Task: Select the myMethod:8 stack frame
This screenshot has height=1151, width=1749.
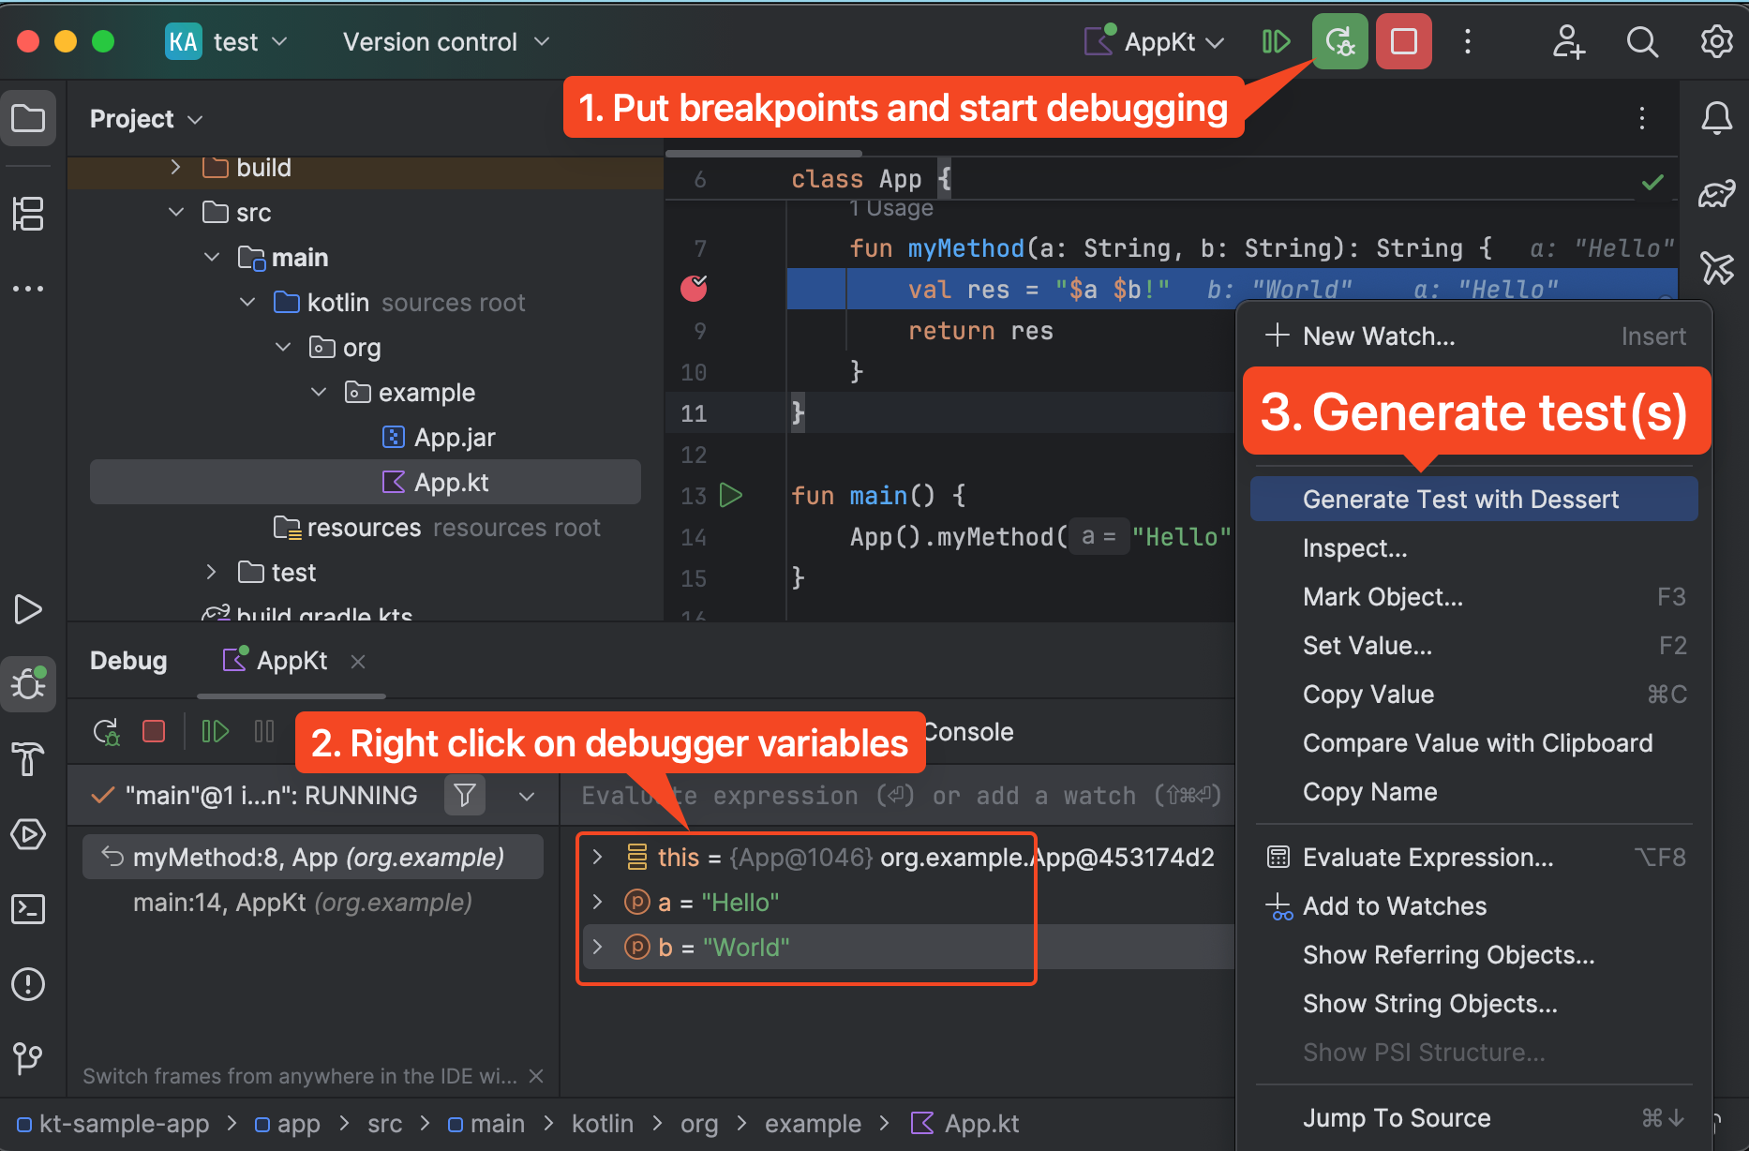Action: pos(317,858)
